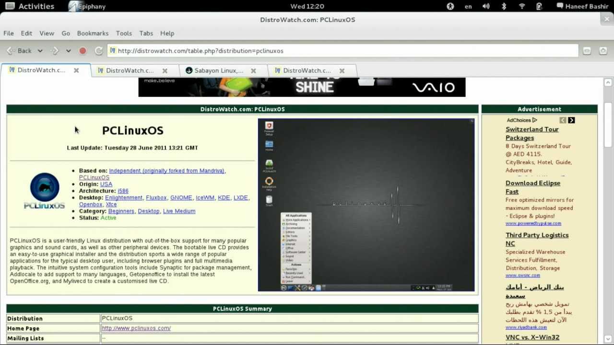This screenshot has width=614, height=345.
Task: Close the Sabayon Linux tab
Action: (253, 70)
